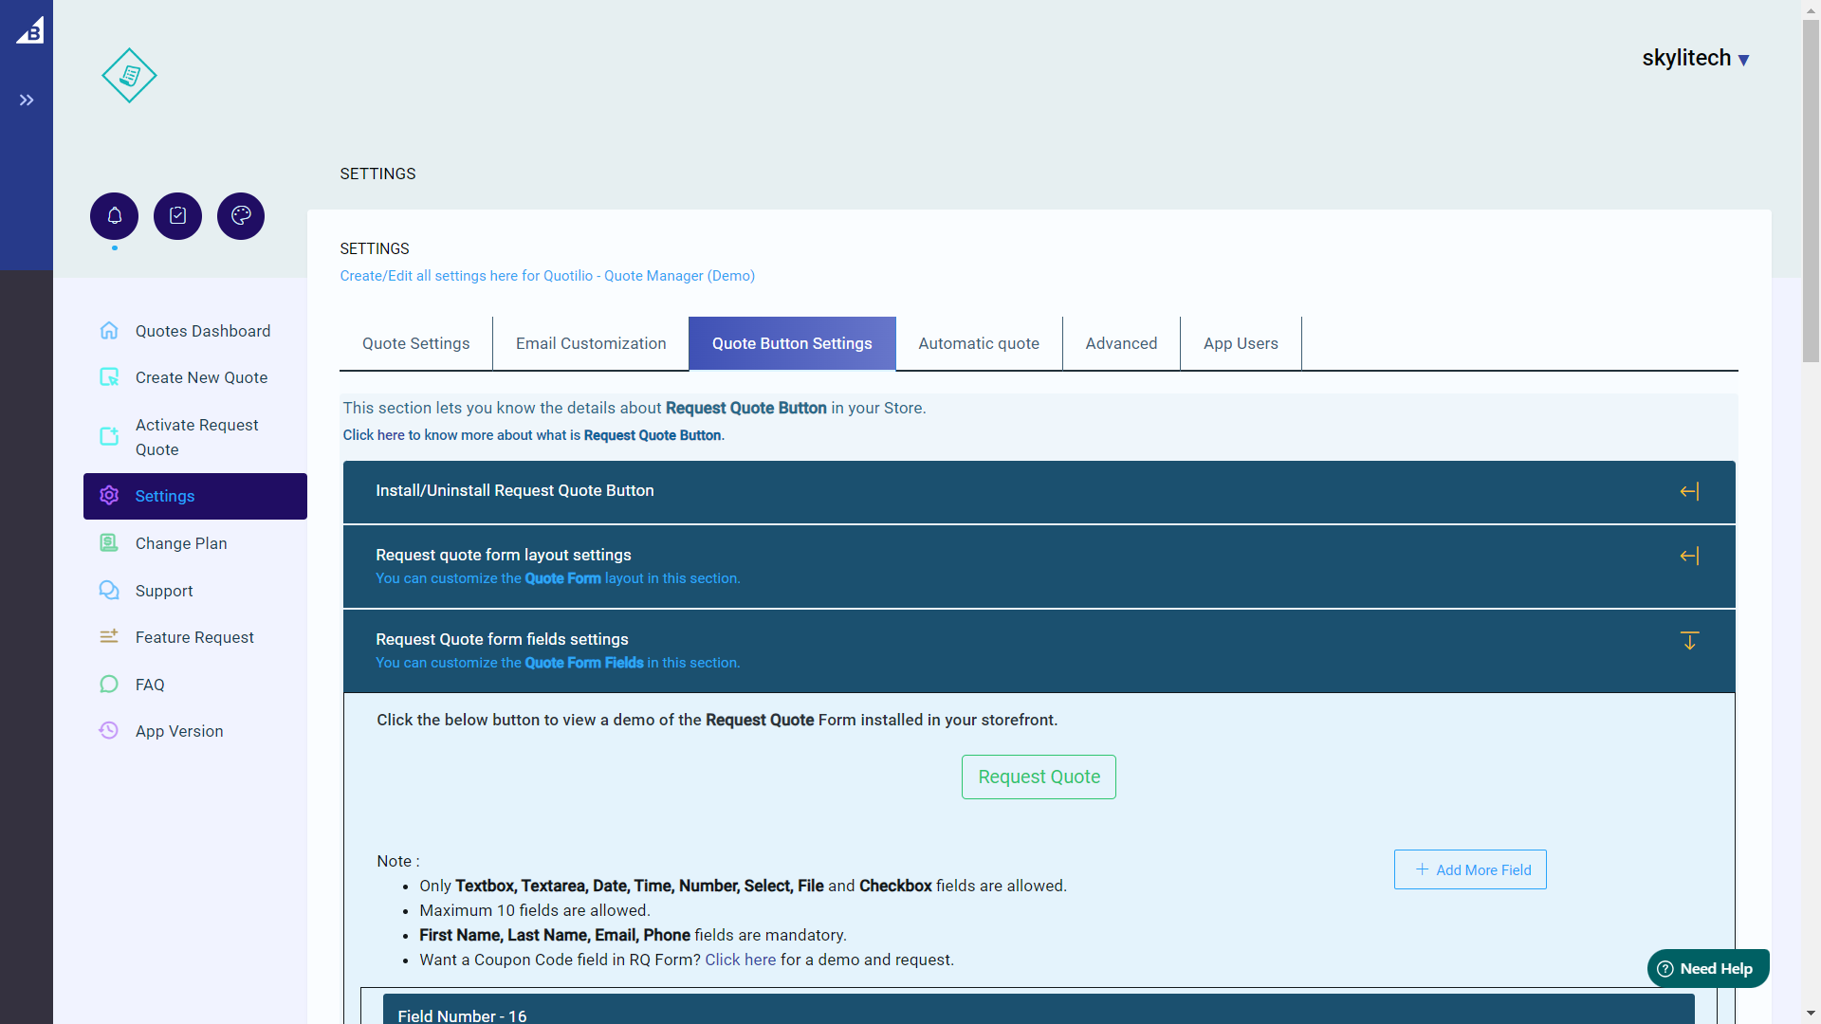1821x1024 pixels.
Task: Open the Support sidebar item
Action: [163, 591]
